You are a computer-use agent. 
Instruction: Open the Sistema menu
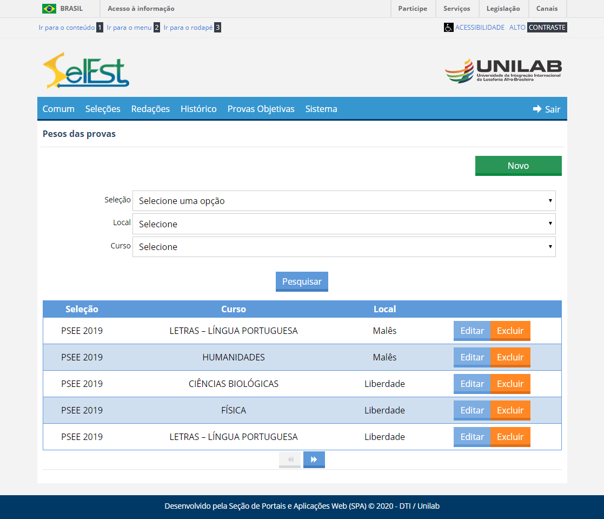coord(321,109)
